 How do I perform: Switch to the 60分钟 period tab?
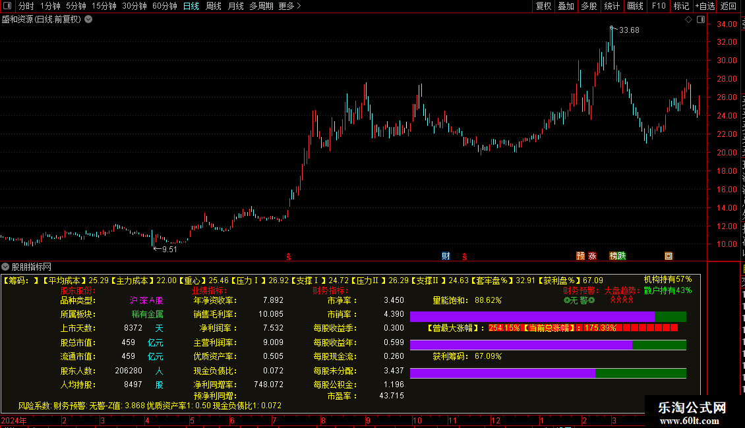tap(164, 6)
